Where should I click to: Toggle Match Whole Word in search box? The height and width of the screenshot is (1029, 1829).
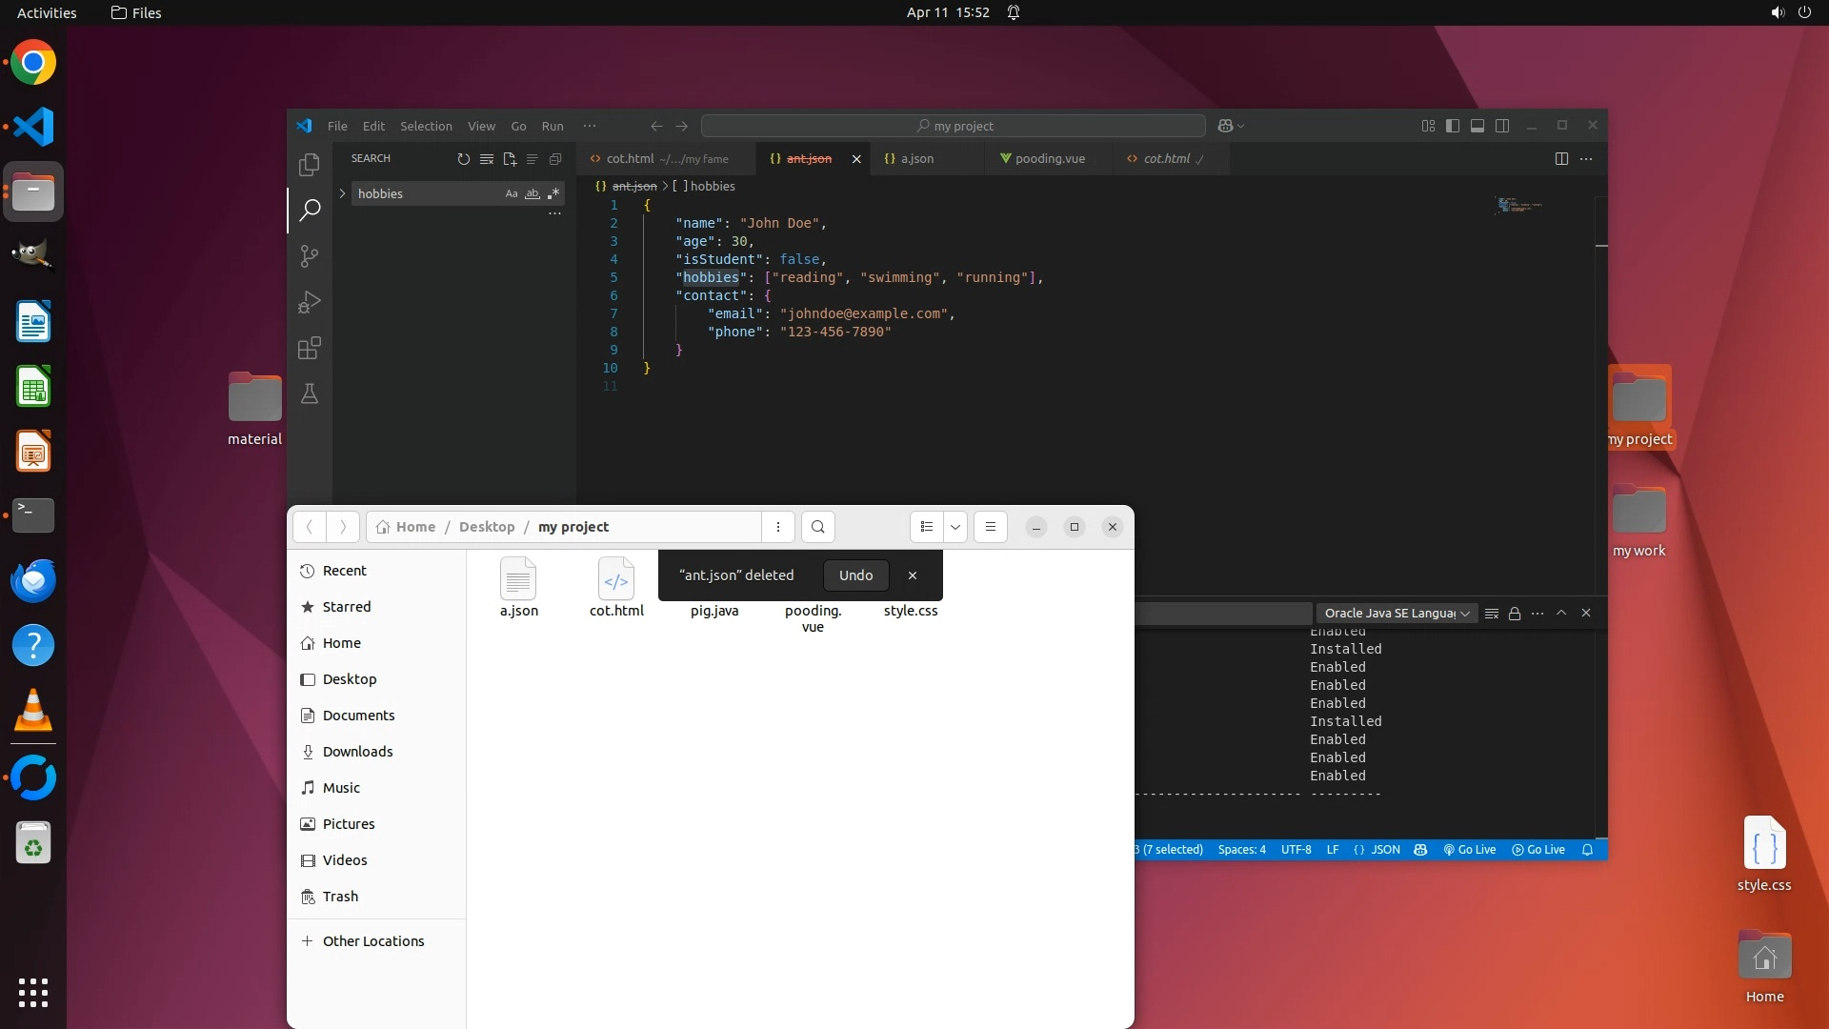click(x=533, y=193)
